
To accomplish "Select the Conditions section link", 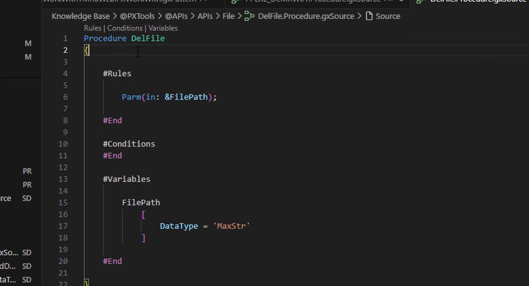I will (x=125, y=28).
